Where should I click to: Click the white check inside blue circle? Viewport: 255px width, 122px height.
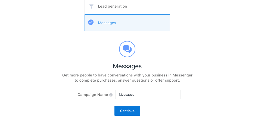pos(91,22)
